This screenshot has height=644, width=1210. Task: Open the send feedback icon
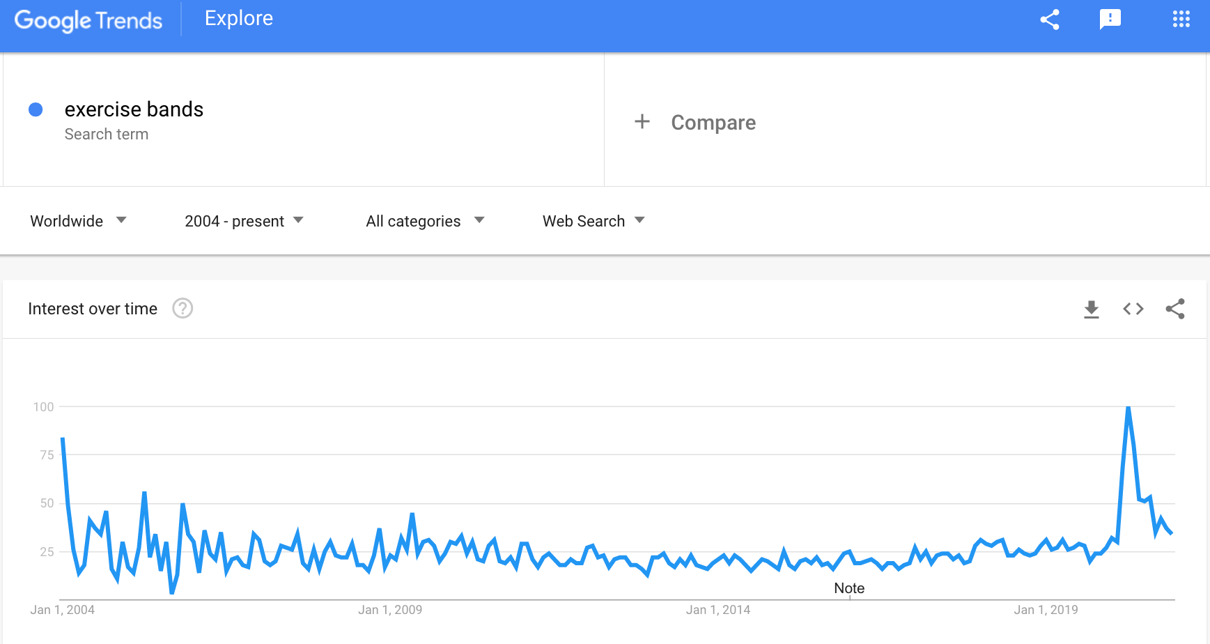[x=1110, y=20]
